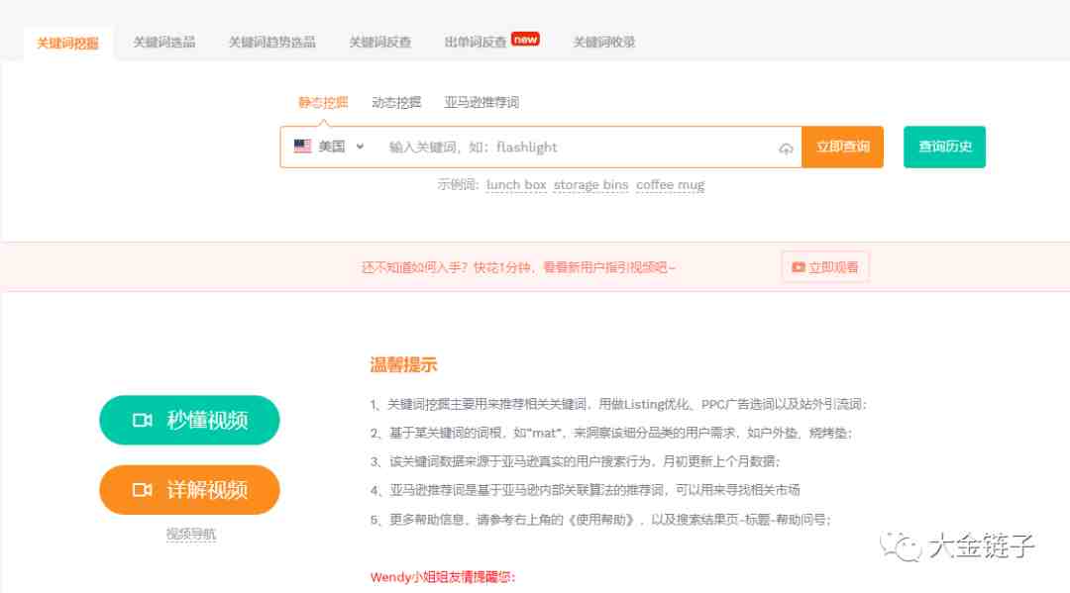1070x593 pixels.
Task: Open the 关键词收录 tab
Action: pyautogui.click(x=603, y=43)
